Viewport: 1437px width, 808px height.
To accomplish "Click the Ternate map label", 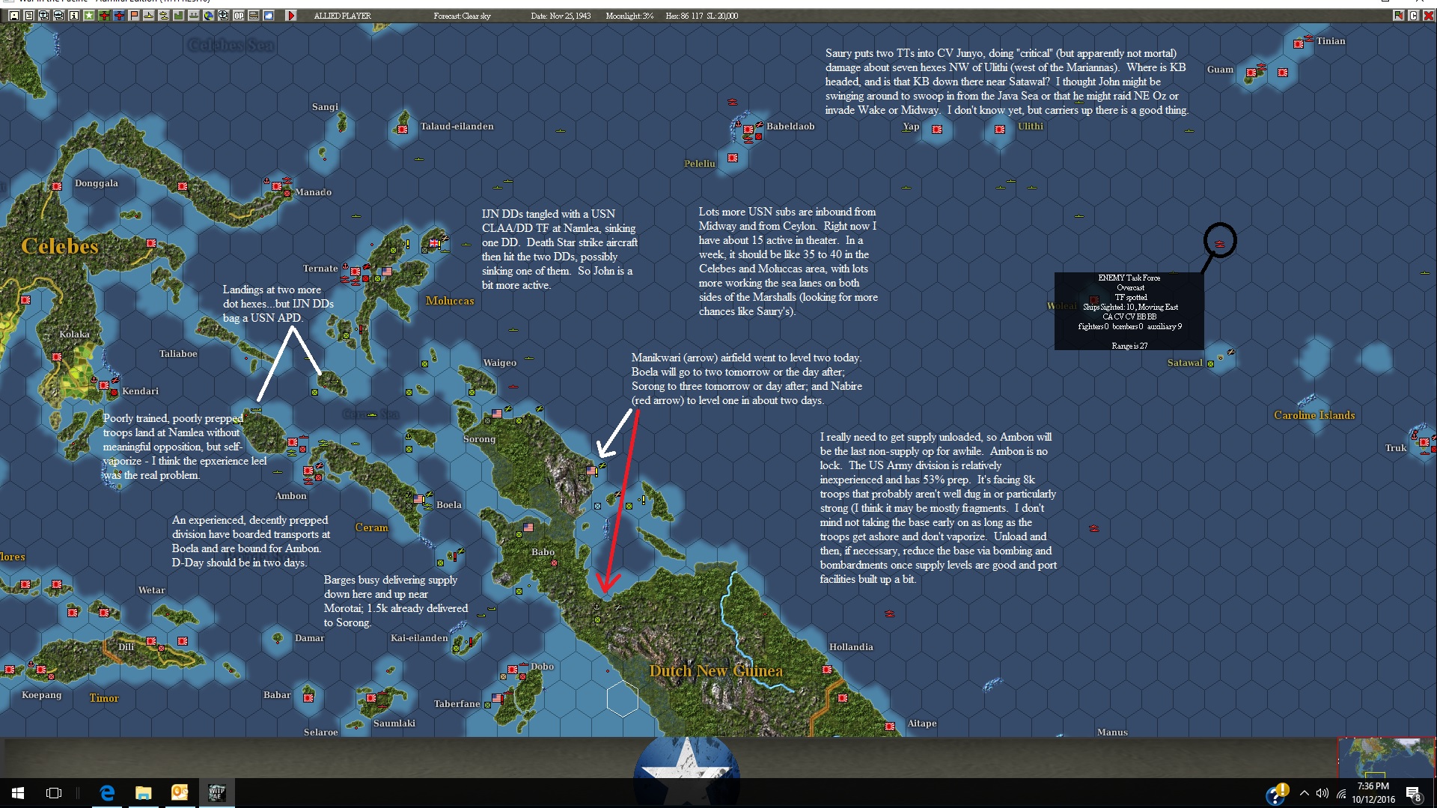I will pos(320,269).
